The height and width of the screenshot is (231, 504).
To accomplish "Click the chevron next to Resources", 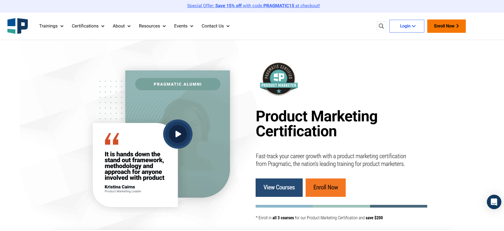I will 164,26.
